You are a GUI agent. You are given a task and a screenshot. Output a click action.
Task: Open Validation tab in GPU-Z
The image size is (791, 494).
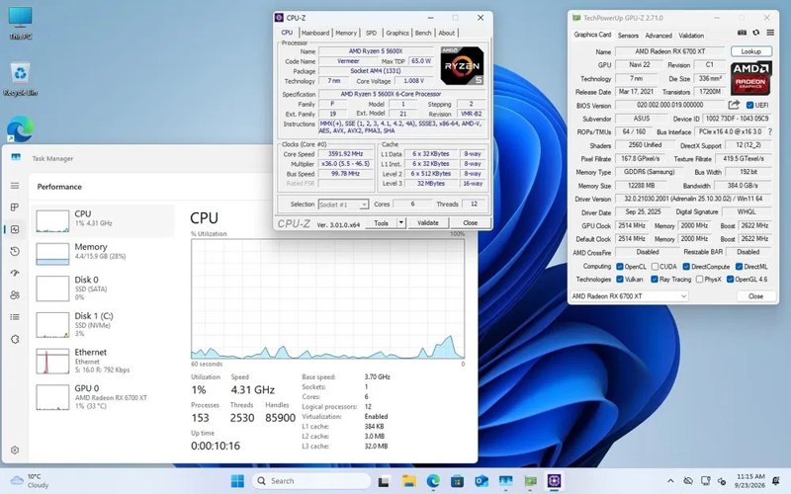pyautogui.click(x=691, y=36)
